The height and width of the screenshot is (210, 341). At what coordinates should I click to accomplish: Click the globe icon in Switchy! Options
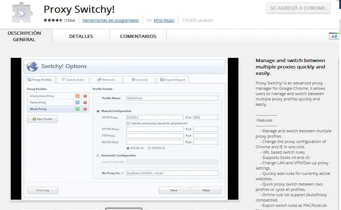coord(32,66)
